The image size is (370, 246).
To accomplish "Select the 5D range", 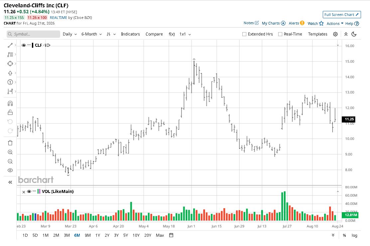I will tap(35, 235).
